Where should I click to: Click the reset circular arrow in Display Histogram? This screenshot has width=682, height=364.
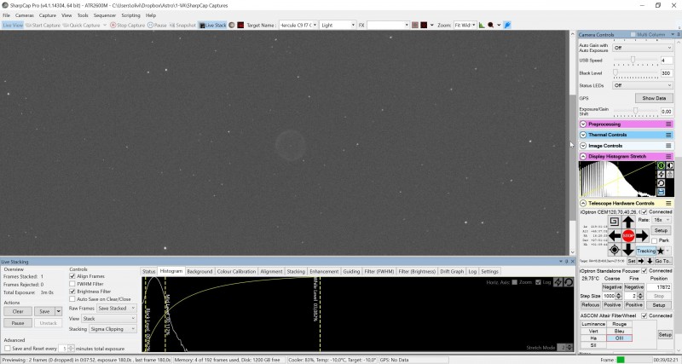tap(662, 183)
